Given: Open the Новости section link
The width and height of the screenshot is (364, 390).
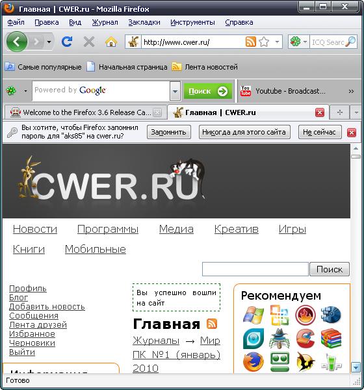Looking at the screenshot, I should pos(35,229).
